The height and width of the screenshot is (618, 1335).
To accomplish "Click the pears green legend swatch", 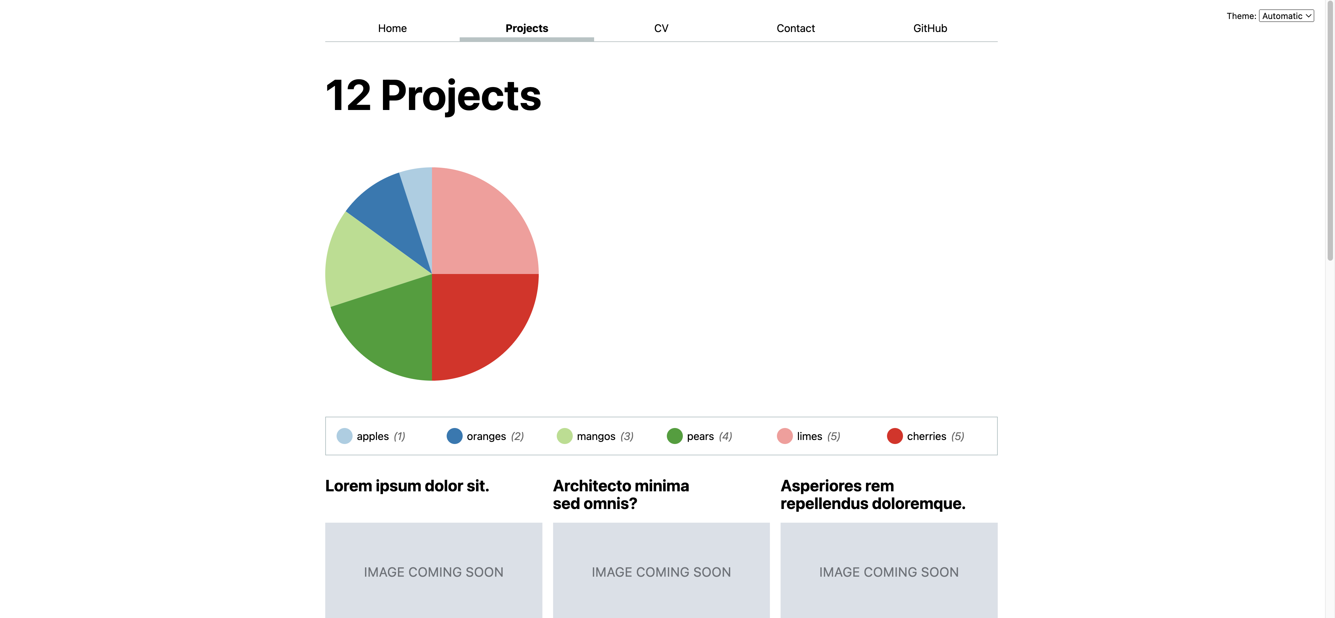I will click(x=674, y=436).
